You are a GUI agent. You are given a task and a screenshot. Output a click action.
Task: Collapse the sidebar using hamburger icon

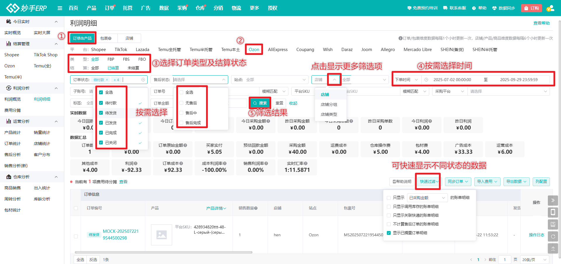(x=60, y=8)
